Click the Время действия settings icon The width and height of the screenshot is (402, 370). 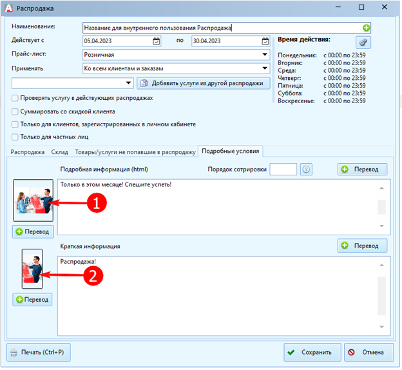coord(363,42)
